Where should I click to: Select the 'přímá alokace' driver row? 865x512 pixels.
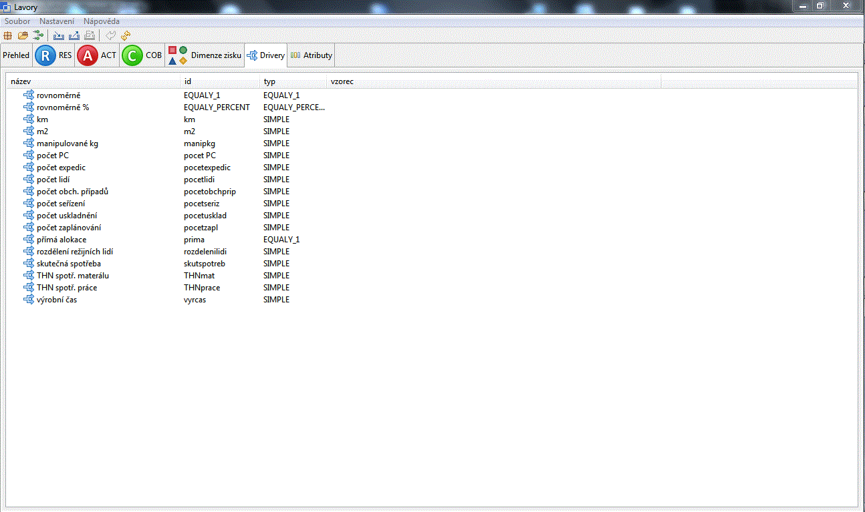coord(61,240)
